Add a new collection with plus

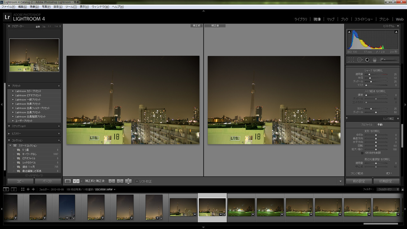point(59,140)
